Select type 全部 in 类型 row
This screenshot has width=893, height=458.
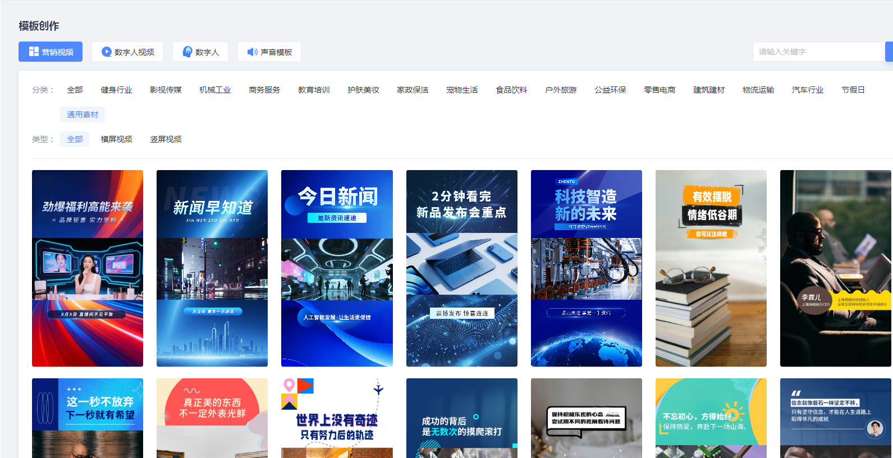[x=75, y=139]
